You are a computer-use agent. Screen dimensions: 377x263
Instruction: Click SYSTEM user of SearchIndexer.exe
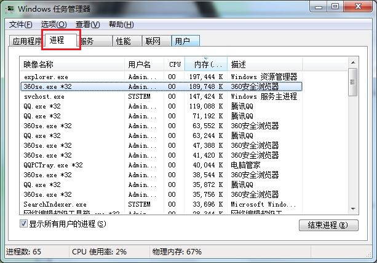139,205
